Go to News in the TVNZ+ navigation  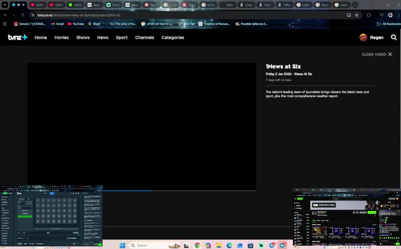(x=103, y=37)
